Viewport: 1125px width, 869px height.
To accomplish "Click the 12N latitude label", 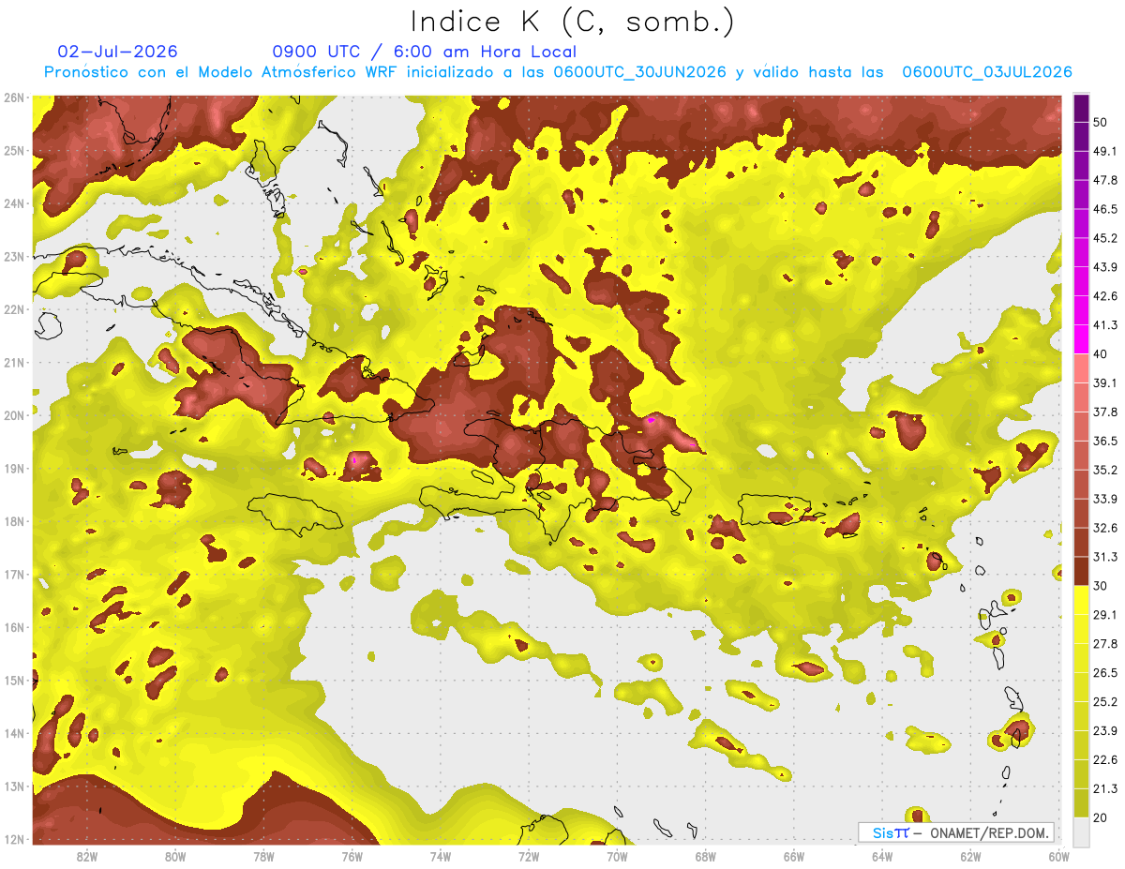I will tap(14, 839).
